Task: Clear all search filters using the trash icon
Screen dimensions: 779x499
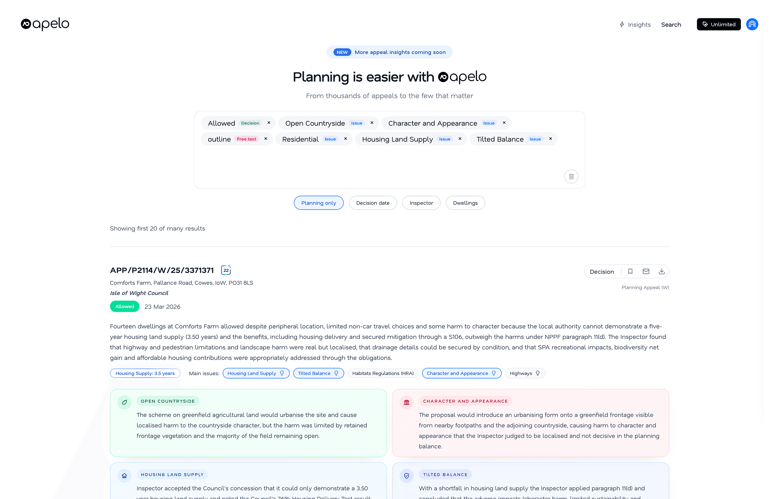Action: click(571, 176)
